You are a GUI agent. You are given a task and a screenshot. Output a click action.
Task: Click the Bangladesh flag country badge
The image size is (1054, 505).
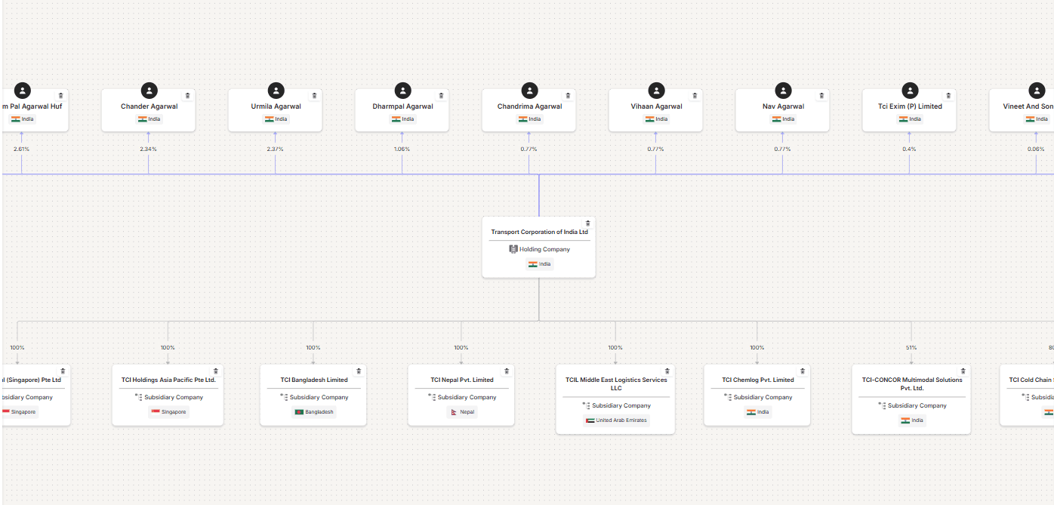(x=313, y=412)
